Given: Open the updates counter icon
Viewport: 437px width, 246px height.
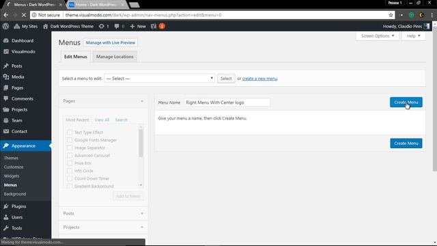Looking at the screenshot, I should pos(104,26).
